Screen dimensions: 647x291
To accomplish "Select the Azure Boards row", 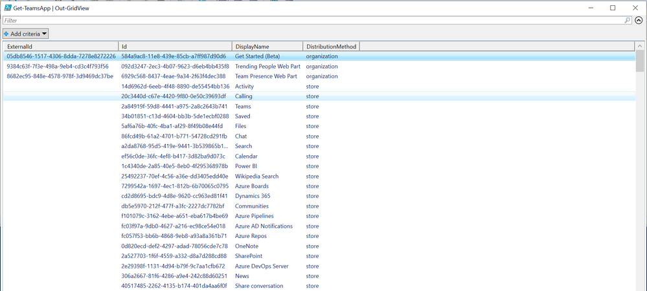I will (x=319, y=186).
